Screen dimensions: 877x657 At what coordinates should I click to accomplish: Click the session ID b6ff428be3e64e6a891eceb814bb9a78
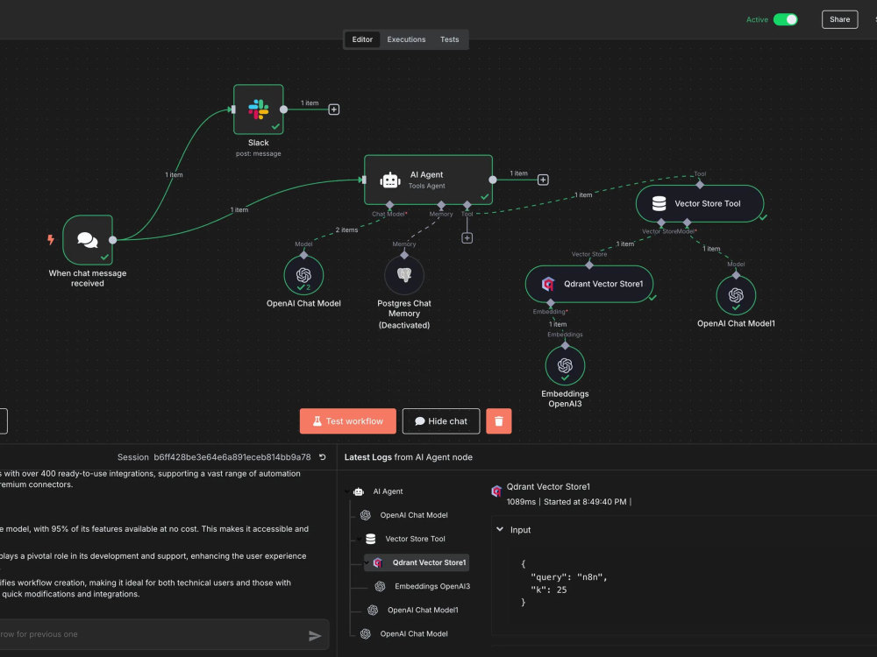tap(232, 457)
